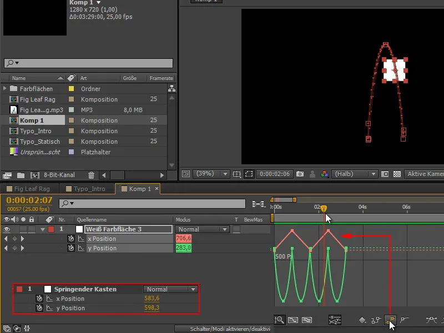Click the y Position stopwatch
This screenshot has height=333, width=444.
[71, 248]
